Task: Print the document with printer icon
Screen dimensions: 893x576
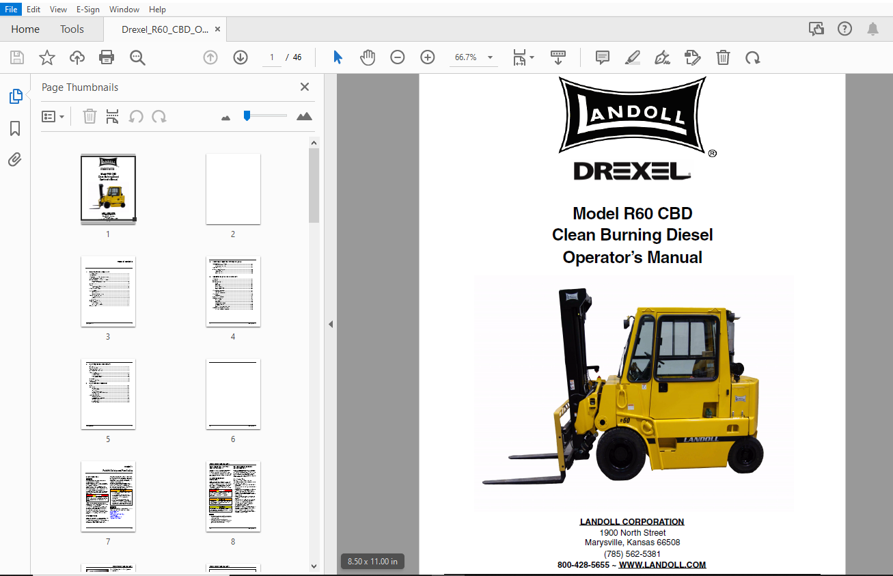Action: pos(107,57)
